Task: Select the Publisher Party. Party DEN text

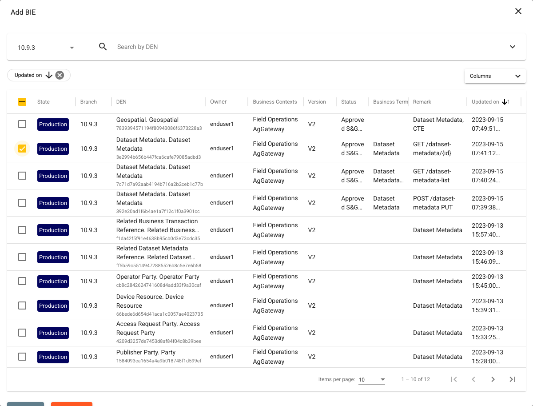Action: tap(146, 352)
